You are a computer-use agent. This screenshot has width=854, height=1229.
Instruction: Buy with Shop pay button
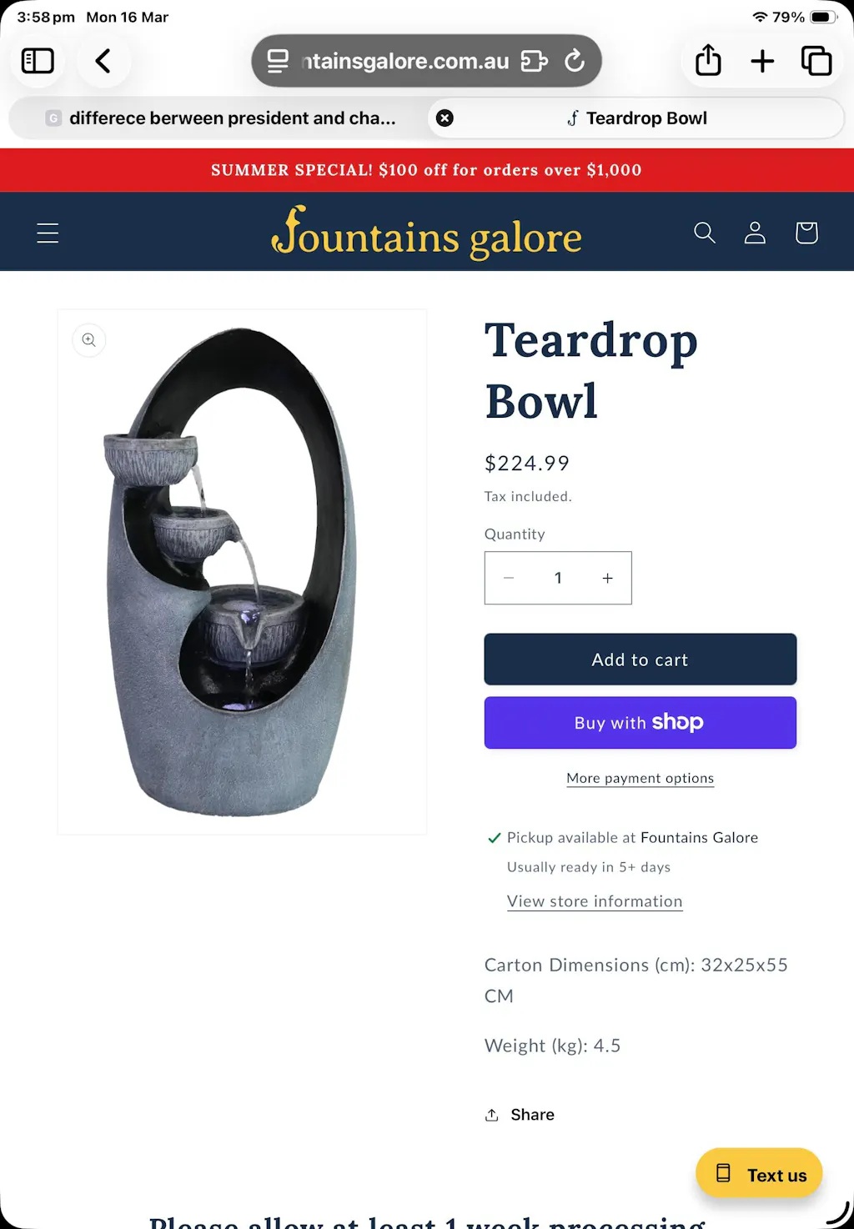pyautogui.click(x=640, y=723)
